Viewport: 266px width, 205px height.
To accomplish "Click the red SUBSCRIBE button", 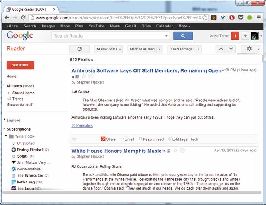I will click(20, 65).
